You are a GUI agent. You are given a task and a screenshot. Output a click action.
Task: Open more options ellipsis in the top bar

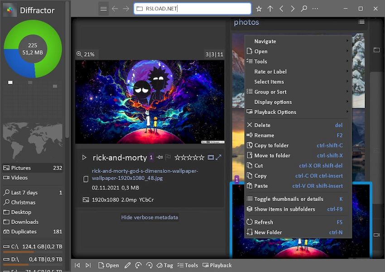pos(315,9)
